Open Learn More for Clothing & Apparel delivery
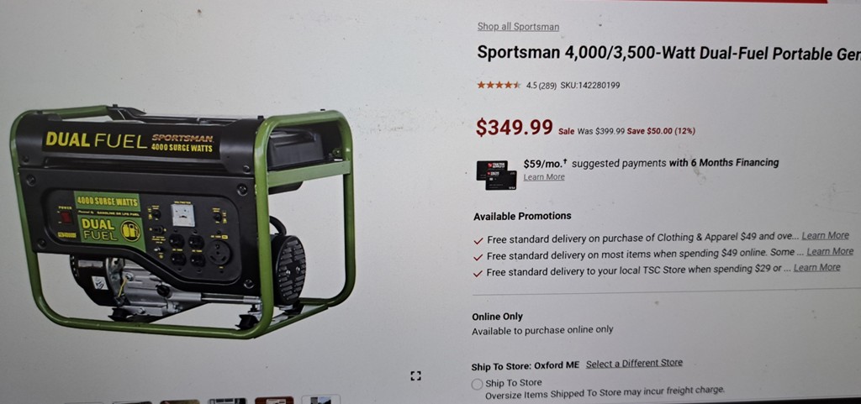The width and height of the screenshot is (861, 404). pos(826,235)
